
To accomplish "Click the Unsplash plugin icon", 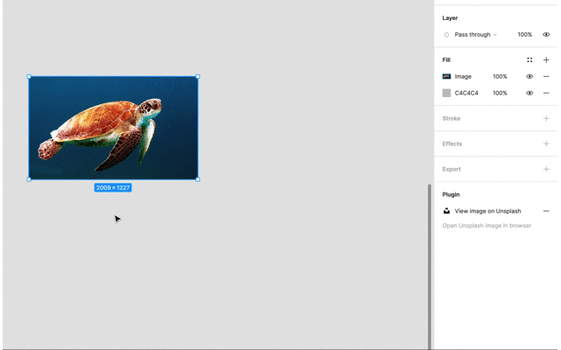I will coord(446,211).
